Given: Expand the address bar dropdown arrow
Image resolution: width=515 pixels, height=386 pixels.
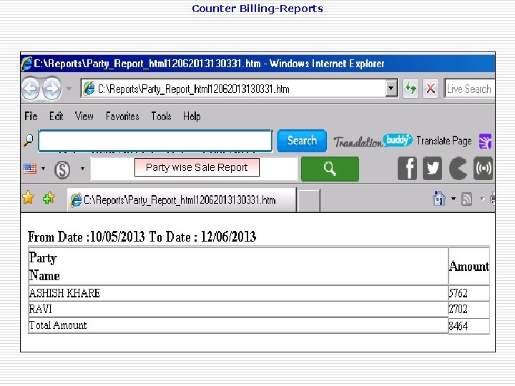Looking at the screenshot, I should click(391, 89).
